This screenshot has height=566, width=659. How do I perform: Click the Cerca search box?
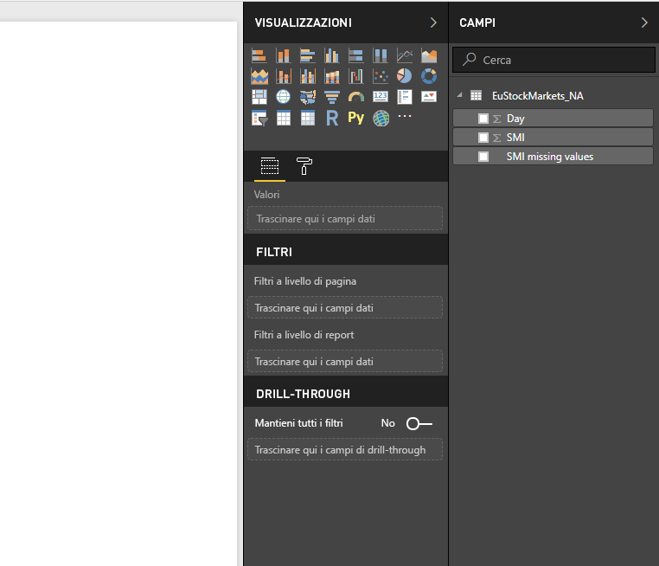click(553, 60)
